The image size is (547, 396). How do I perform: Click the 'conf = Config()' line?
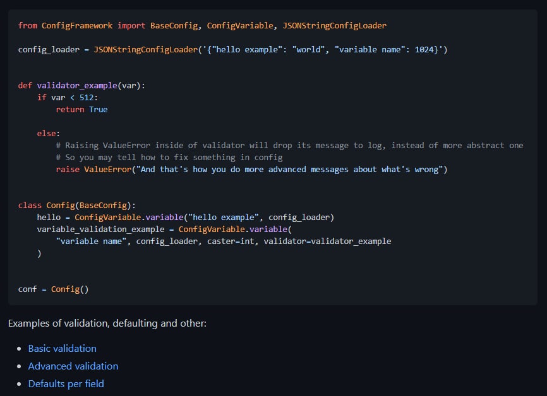54,289
